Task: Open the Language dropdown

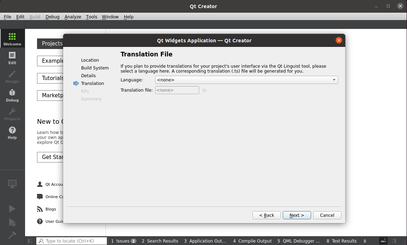Action: 247,80
